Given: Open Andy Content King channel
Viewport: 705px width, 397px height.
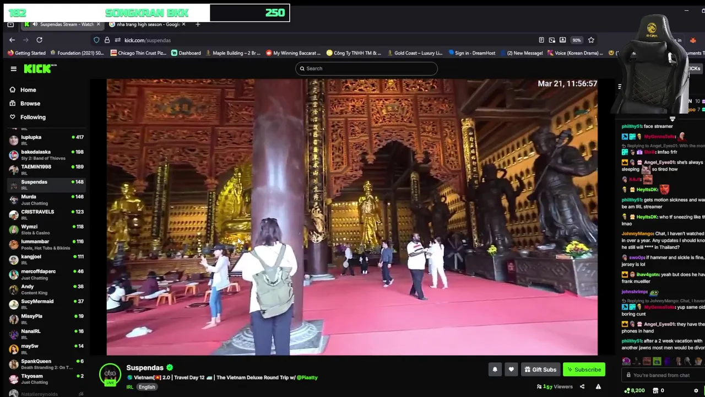Looking at the screenshot, I should (46, 289).
